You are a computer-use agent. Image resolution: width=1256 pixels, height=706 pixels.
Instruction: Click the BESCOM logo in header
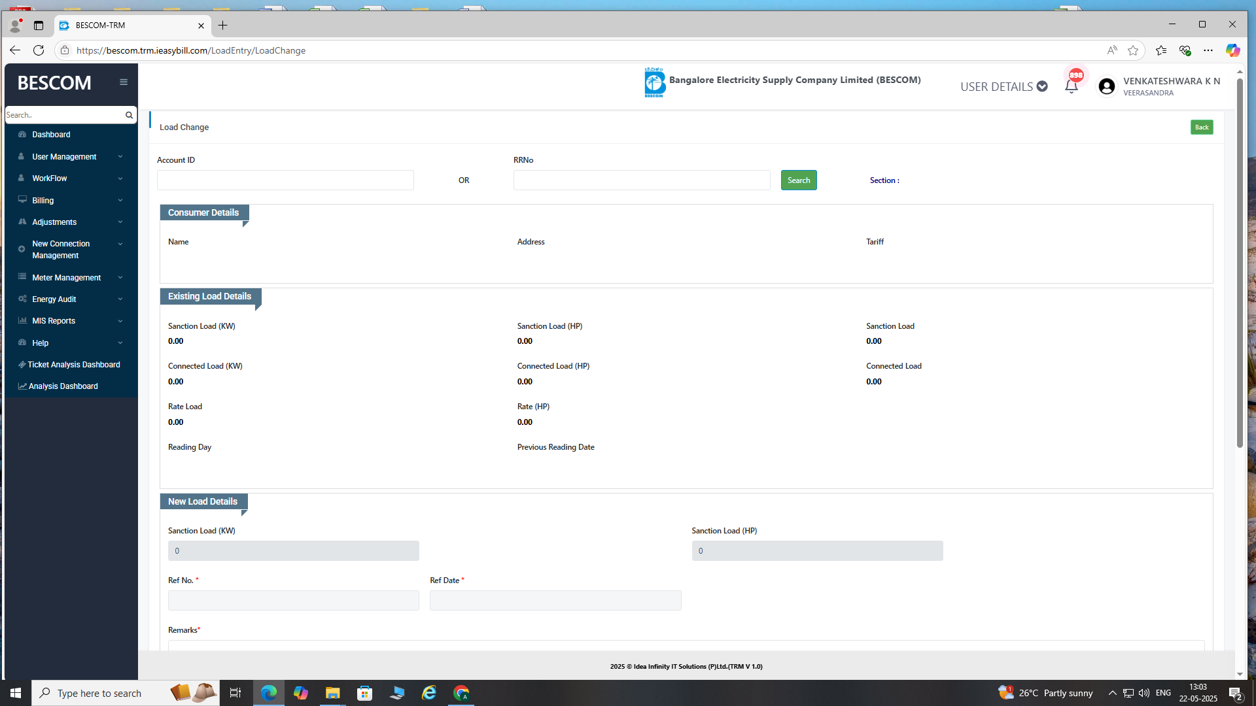pyautogui.click(x=654, y=82)
